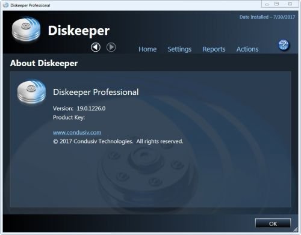The image size is (301, 235).
Task: Click the large Diskeeper header title
Action: 79,31
